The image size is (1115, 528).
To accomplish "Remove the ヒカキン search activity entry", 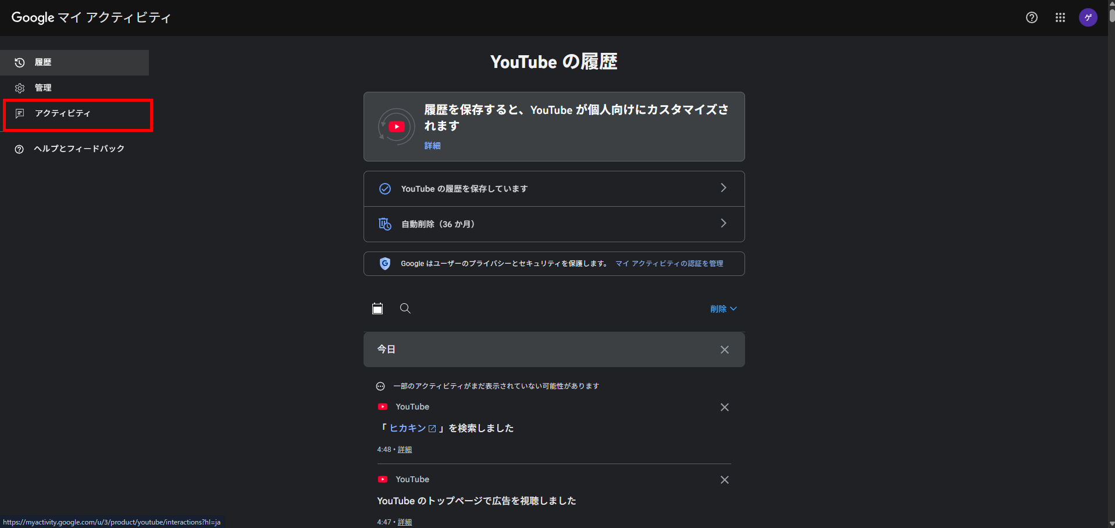I will [725, 407].
